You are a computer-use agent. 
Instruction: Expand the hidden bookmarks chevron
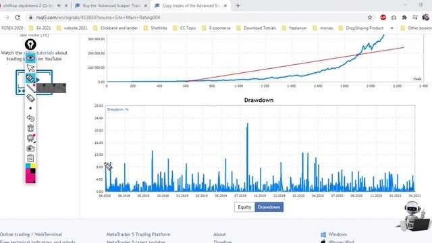click(x=391, y=28)
